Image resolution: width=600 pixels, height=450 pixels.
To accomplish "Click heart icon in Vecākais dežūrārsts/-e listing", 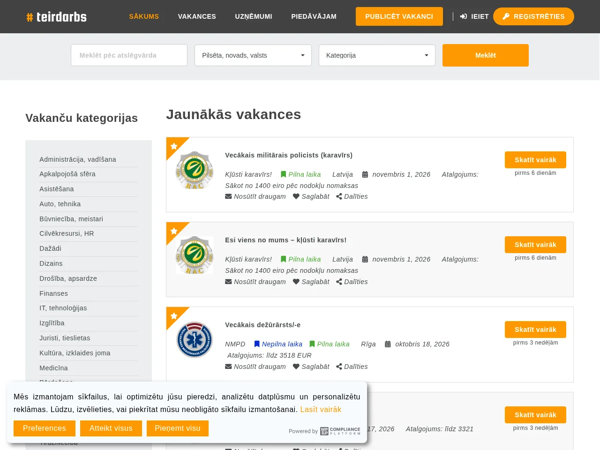I will pyautogui.click(x=296, y=367).
